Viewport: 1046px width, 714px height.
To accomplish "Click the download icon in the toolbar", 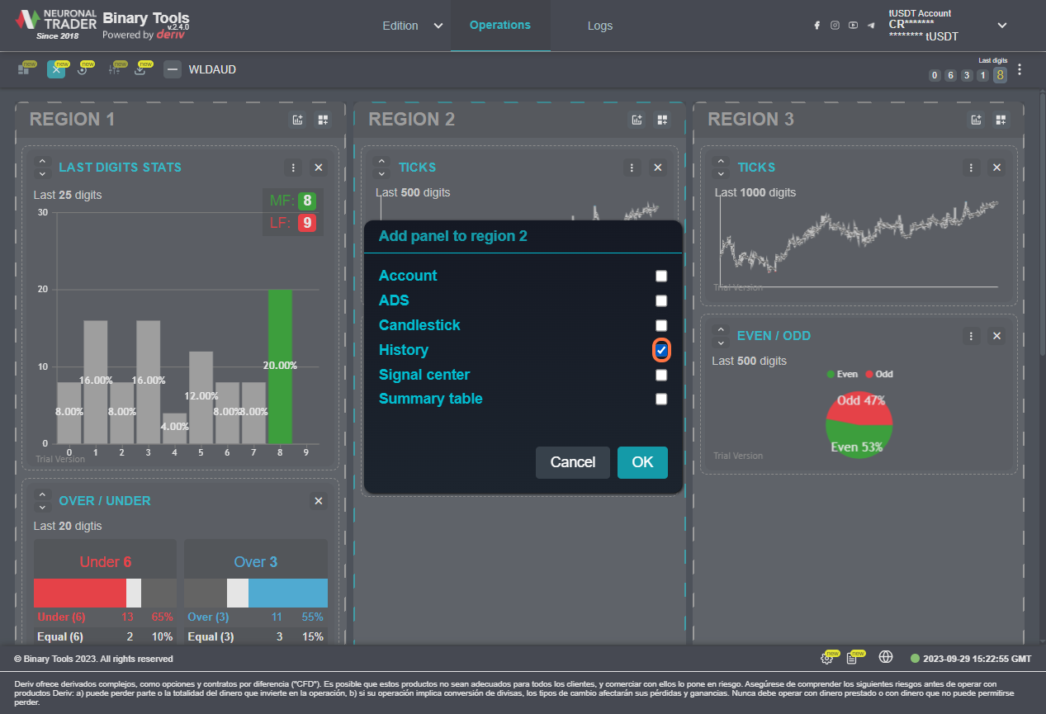I will [140, 69].
